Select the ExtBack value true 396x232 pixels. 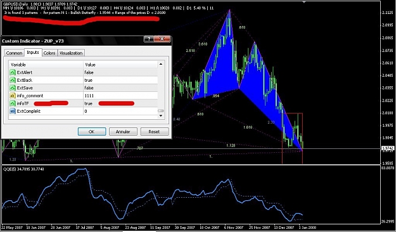(89, 80)
